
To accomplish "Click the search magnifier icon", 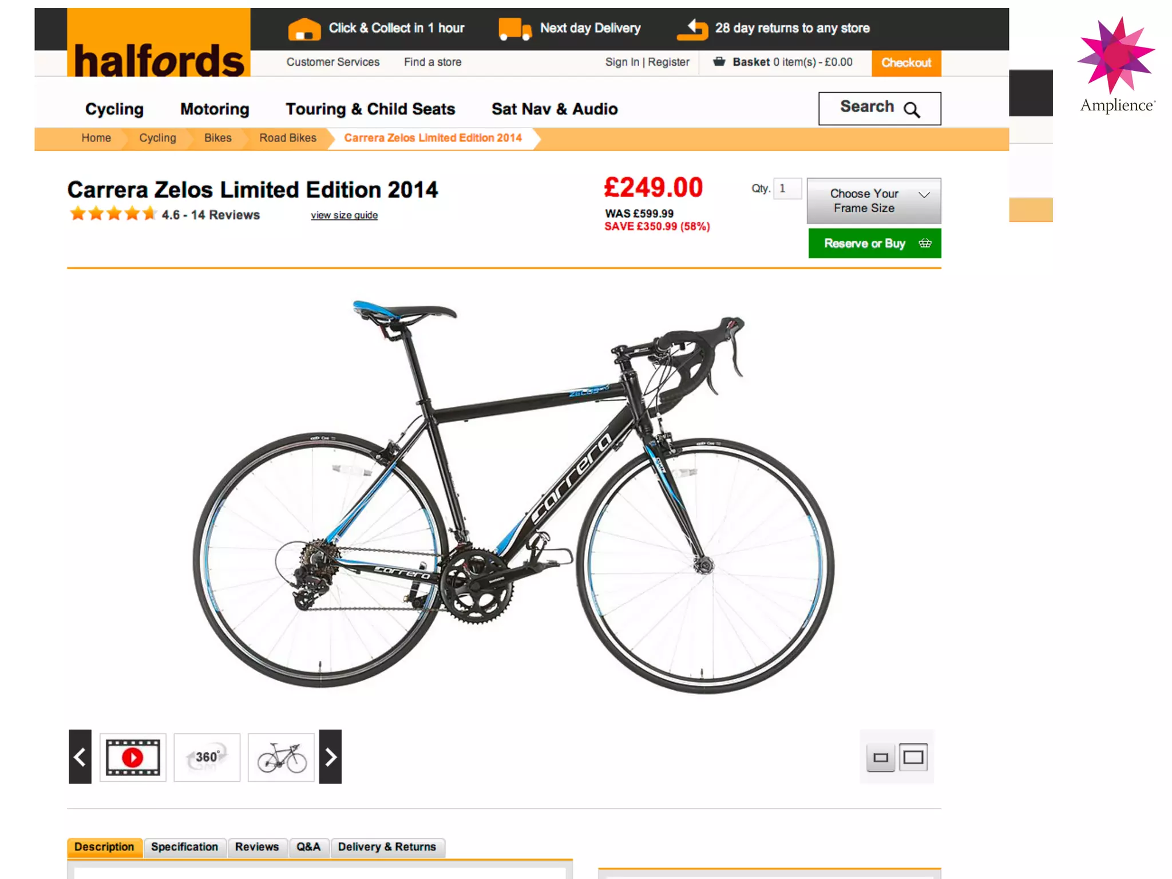I will 912,109.
